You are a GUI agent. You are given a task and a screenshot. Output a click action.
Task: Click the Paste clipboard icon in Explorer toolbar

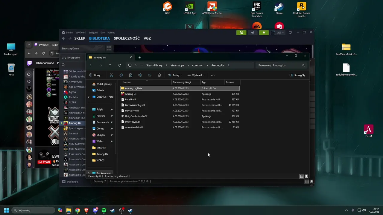130,75
